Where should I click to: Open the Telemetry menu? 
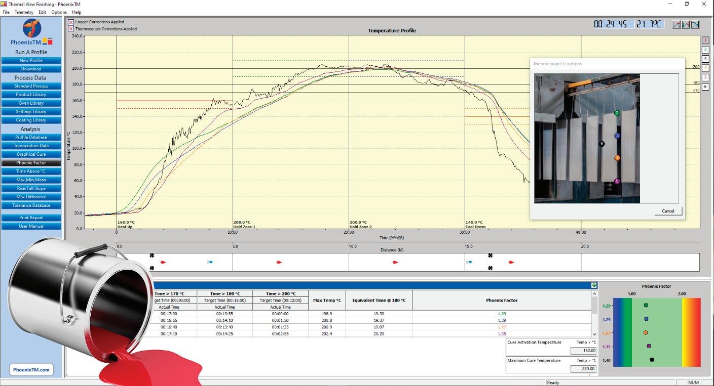24,12
